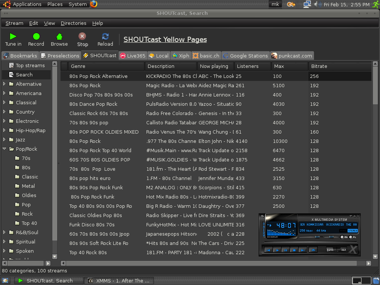The height and width of the screenshot is (285, 380).
Task: Open the Directories menu
Action: (x=73, y=23)
